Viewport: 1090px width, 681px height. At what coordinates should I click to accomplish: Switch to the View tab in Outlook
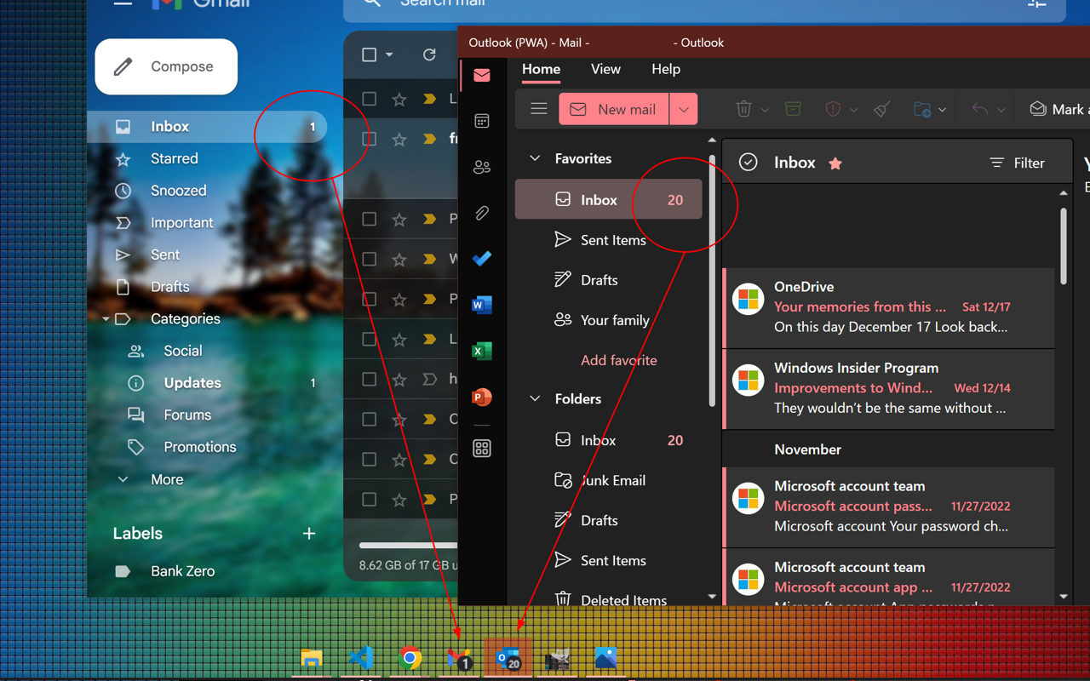tap(605, 69)
